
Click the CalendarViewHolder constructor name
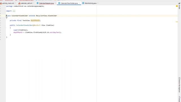click(24, 25)
